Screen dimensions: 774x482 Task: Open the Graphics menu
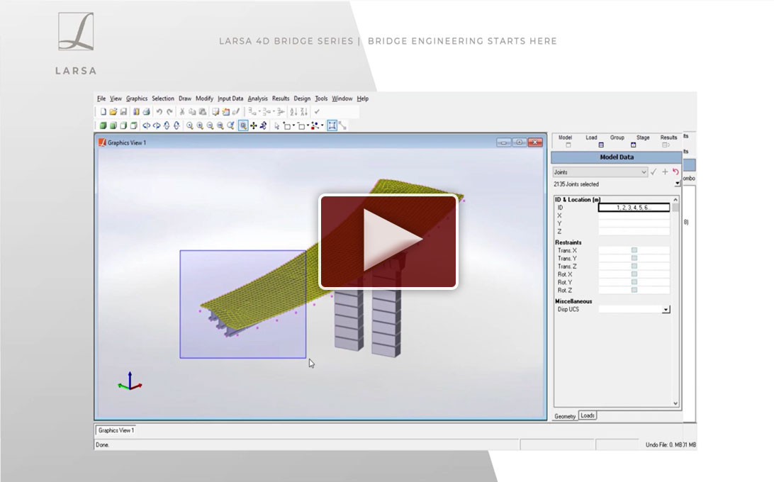pos(137,99)
